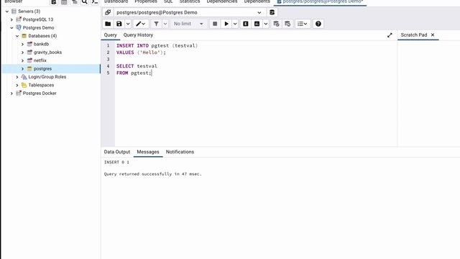Viewport: 460px width, 259px height.
Task: Click the VALUES ('Hello') line in the editor
Action: (141, 53)
